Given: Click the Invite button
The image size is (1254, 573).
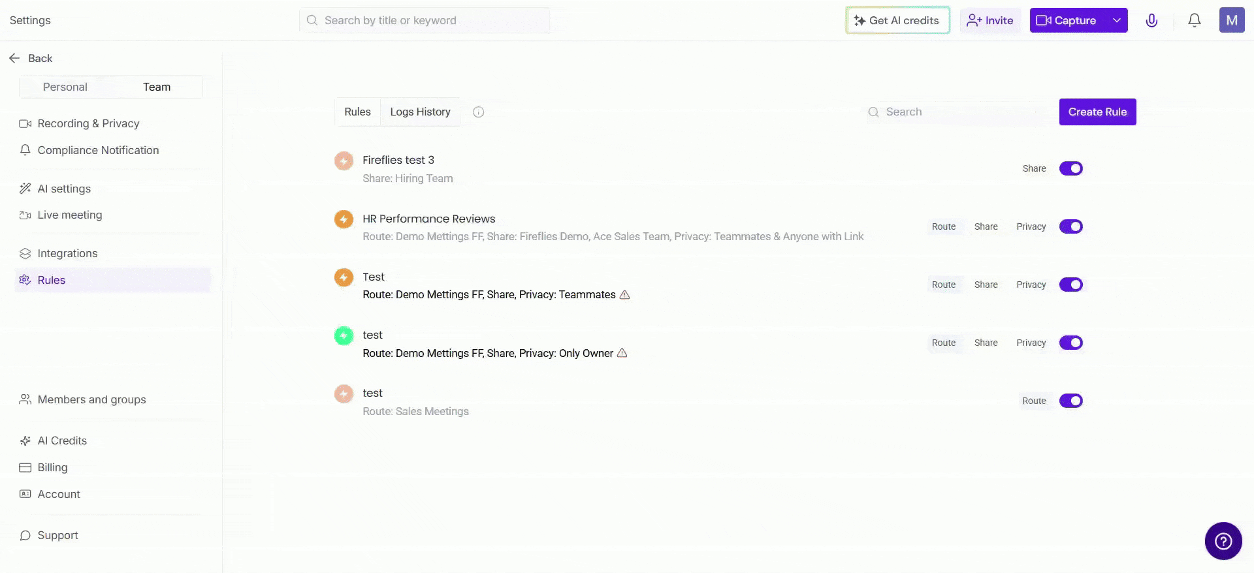Looking at the screenshot, I should 990,20.
